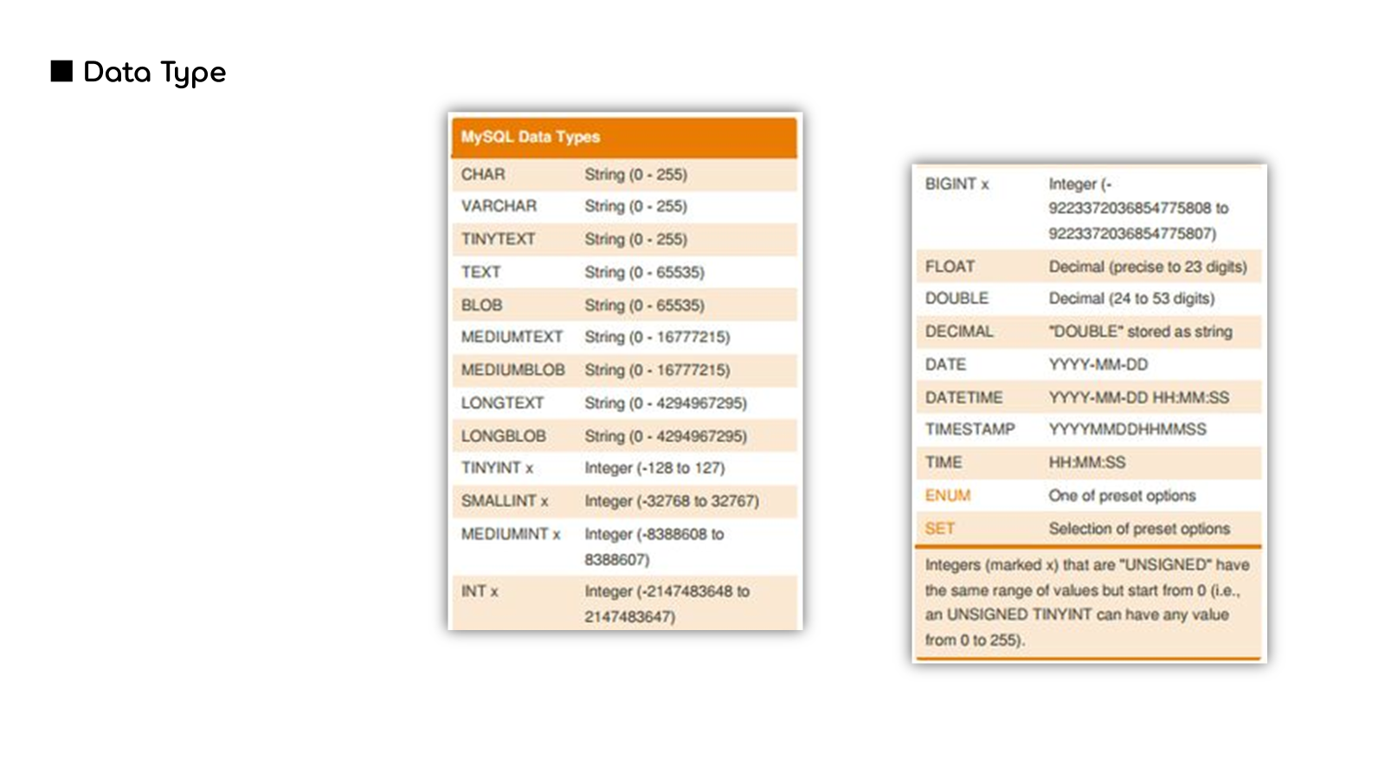Click the TIME data type label

point(944,462)
